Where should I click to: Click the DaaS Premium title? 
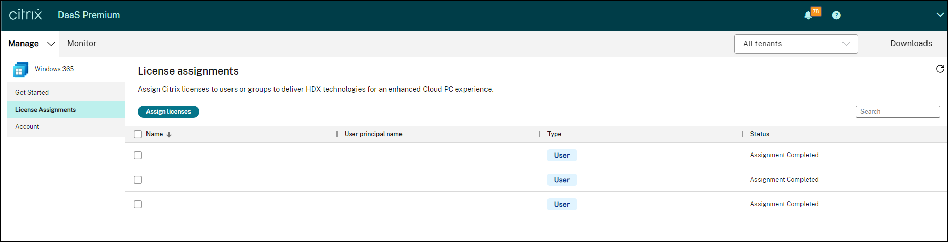click(x=89, y=15)
